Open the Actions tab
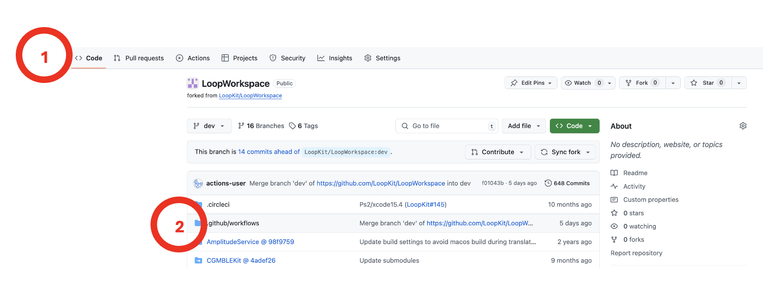This screenshot has width=770, height=290. pyautogui.click(x=193, y=58)
